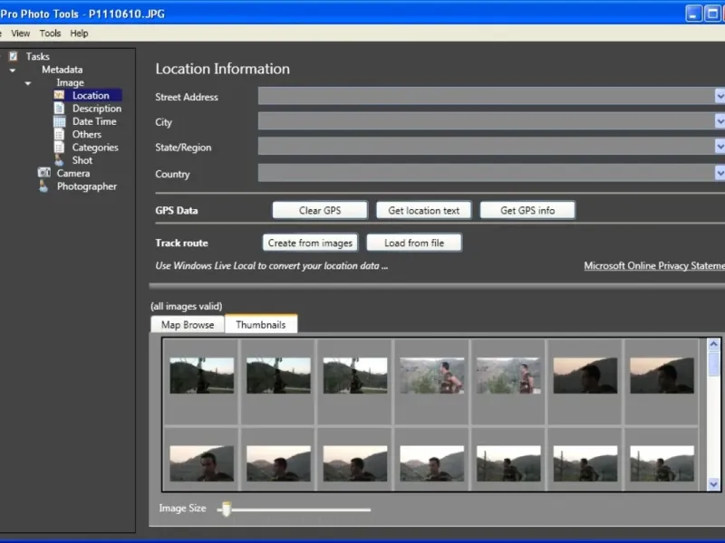Open the Categories list icon
The image size is (725, 543).
pyautogui.click(x=59, y=148)
